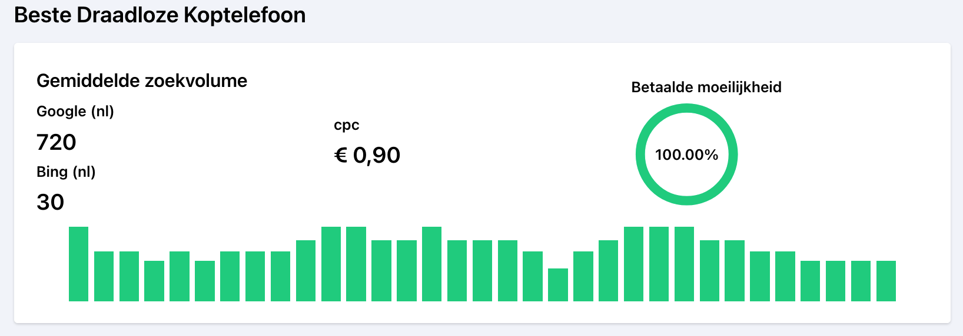Click the Beste Draadloze Koptelefoon page title
The image size is (963, 336).
pyautogui.click(x=160, y=15)
